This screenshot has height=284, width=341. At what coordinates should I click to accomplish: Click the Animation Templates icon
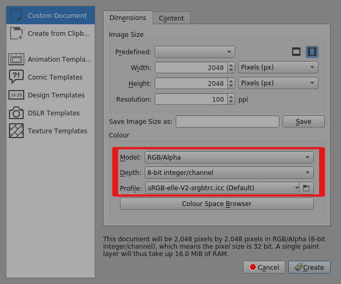coord(16,59)
